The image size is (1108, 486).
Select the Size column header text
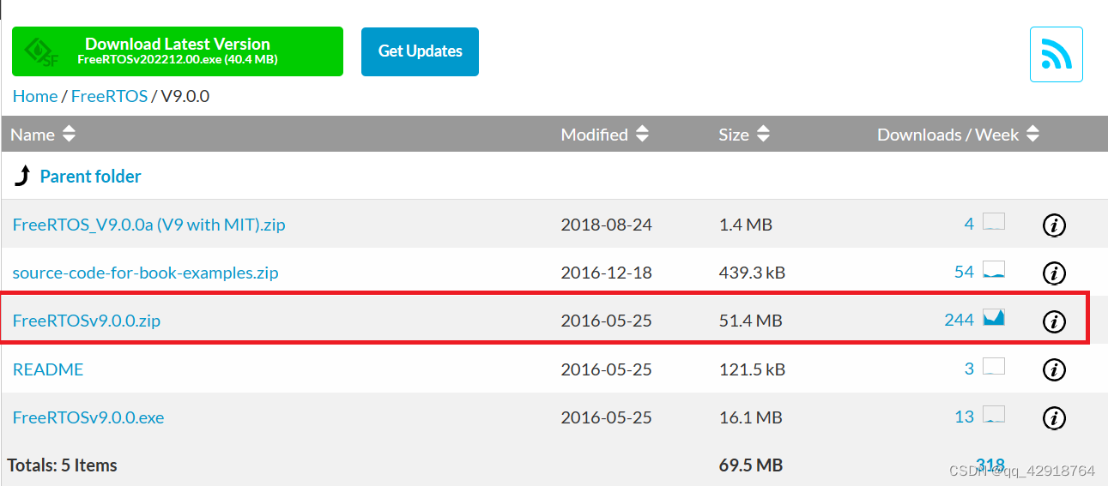[734, 135]
